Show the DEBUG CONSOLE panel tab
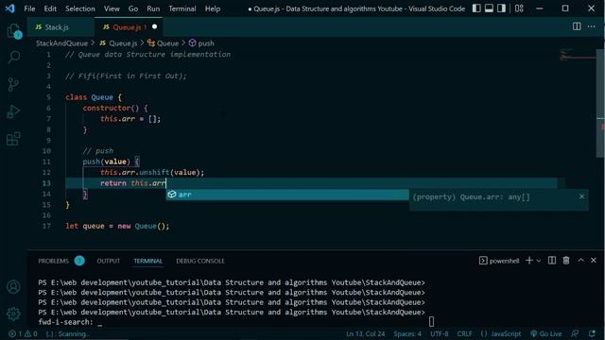The height and width of the screenshot is (340, 605). click(x=199, y=261)
